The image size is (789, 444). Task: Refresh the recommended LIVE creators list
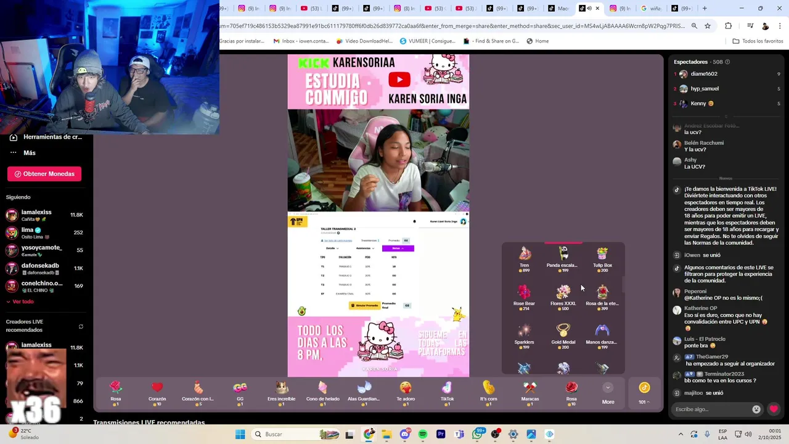pos(81,326)
